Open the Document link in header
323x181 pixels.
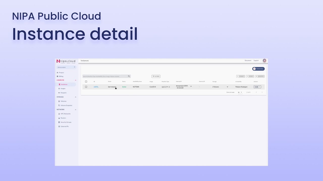[x=248, y=61]
